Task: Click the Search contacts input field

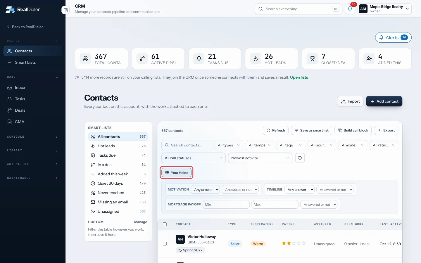Action: click(x=187, y=145)
